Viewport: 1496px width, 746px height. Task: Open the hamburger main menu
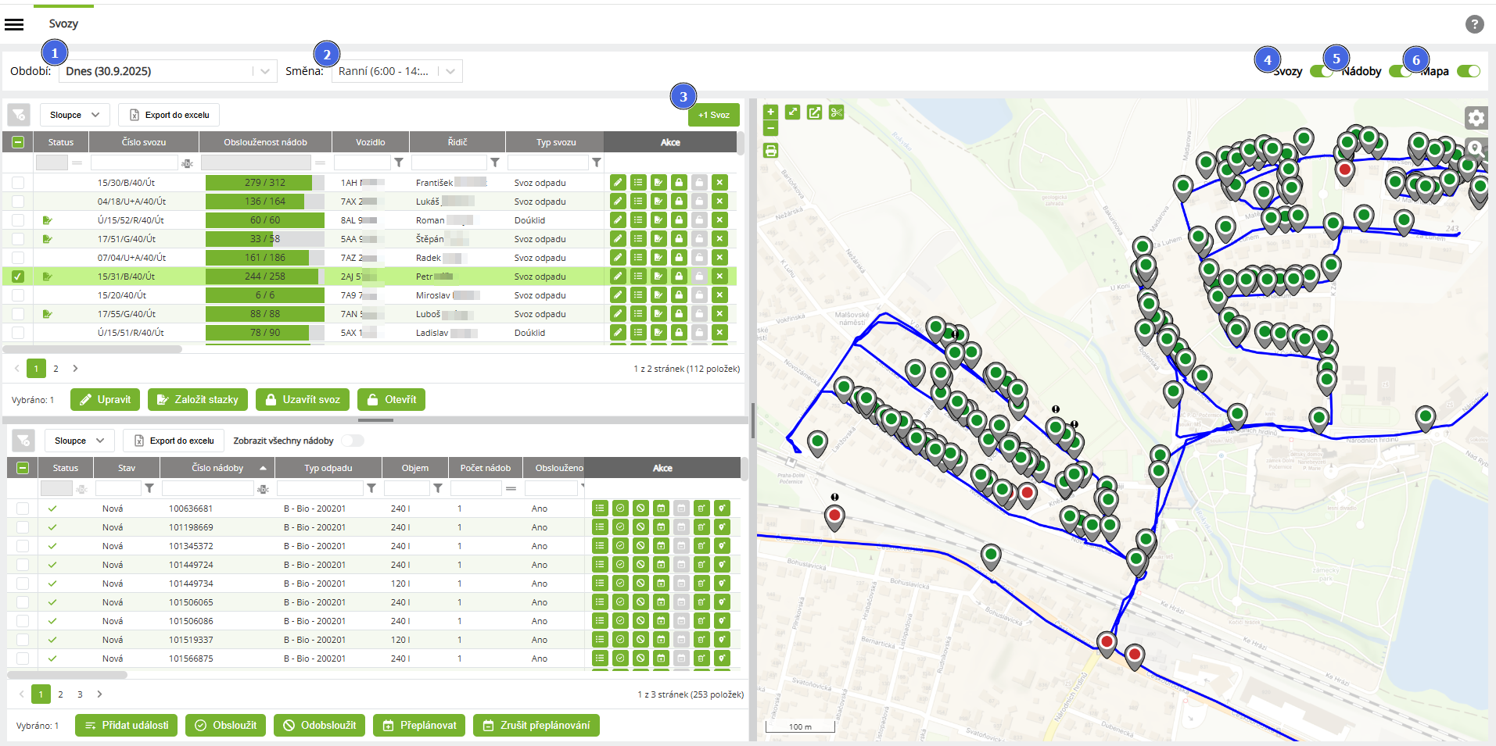[x=14, y=24]
